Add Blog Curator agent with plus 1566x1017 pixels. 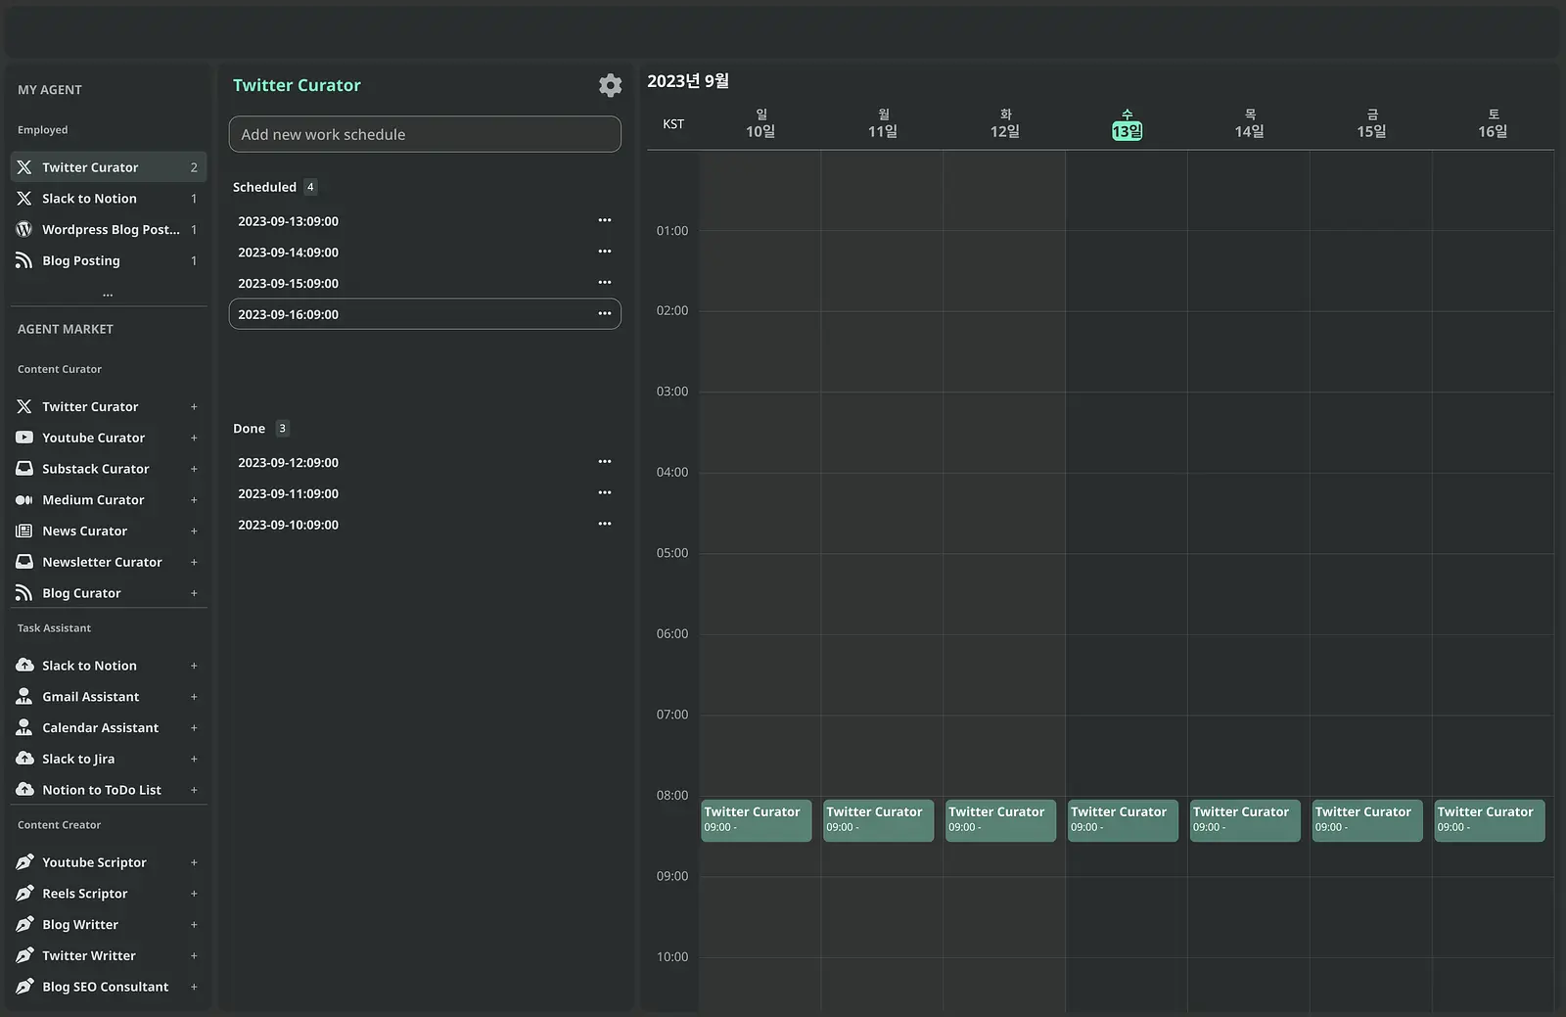pos(194,593)
